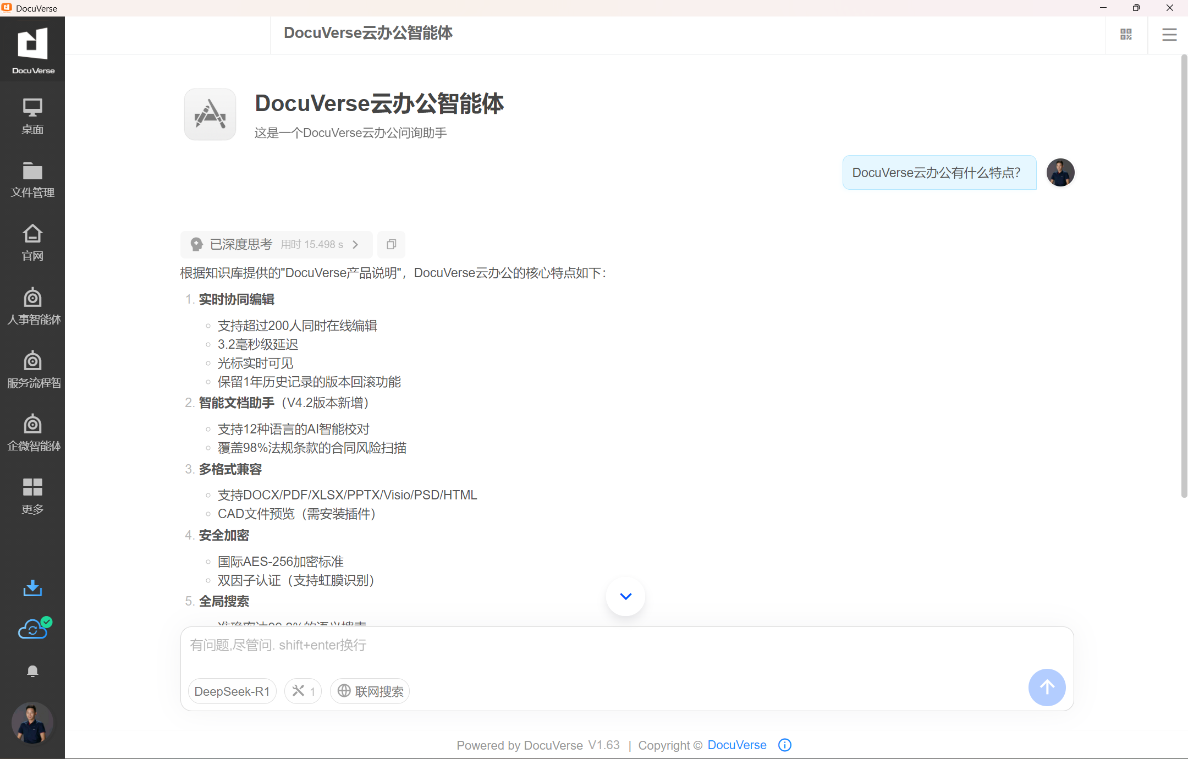Toggle 联网搜索 web search
The image size is (1188, 759).
tap(370, 691)
